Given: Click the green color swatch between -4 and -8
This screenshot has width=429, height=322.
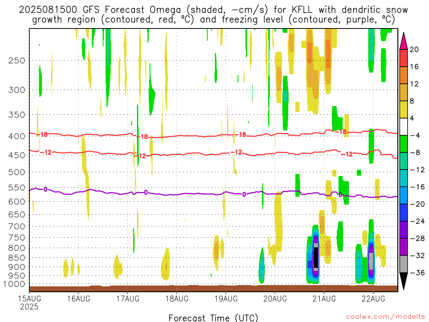Looking at the screenshot, I should (403, 144).
